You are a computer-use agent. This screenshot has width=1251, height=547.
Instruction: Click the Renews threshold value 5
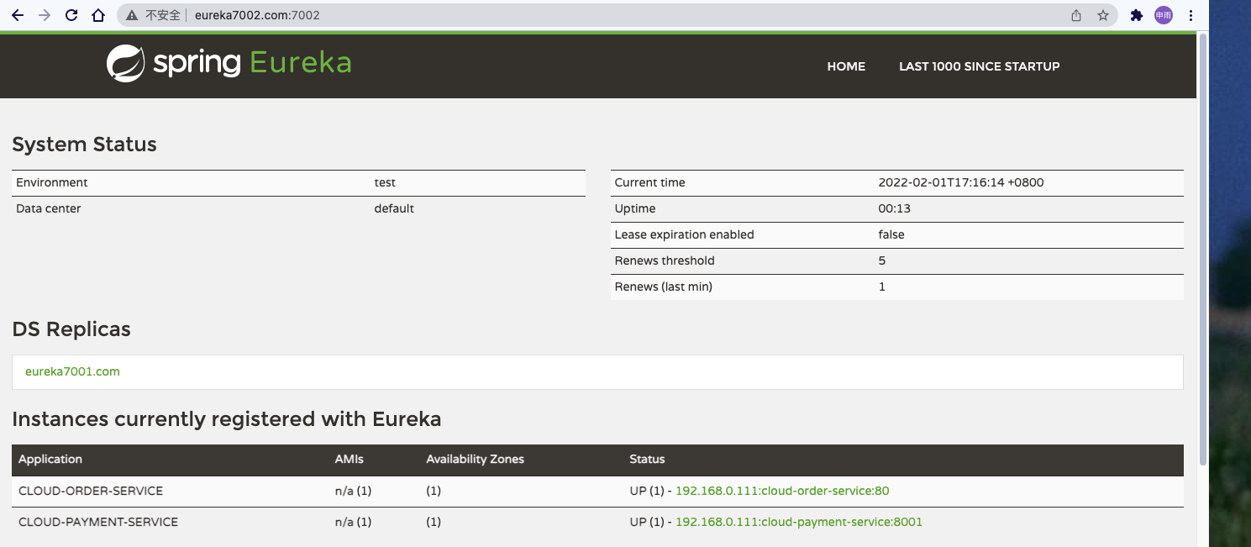[x=882, y=260]
